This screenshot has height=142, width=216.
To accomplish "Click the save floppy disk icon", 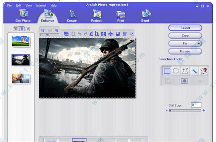I will pyautogui.click(x=118, y=34).
